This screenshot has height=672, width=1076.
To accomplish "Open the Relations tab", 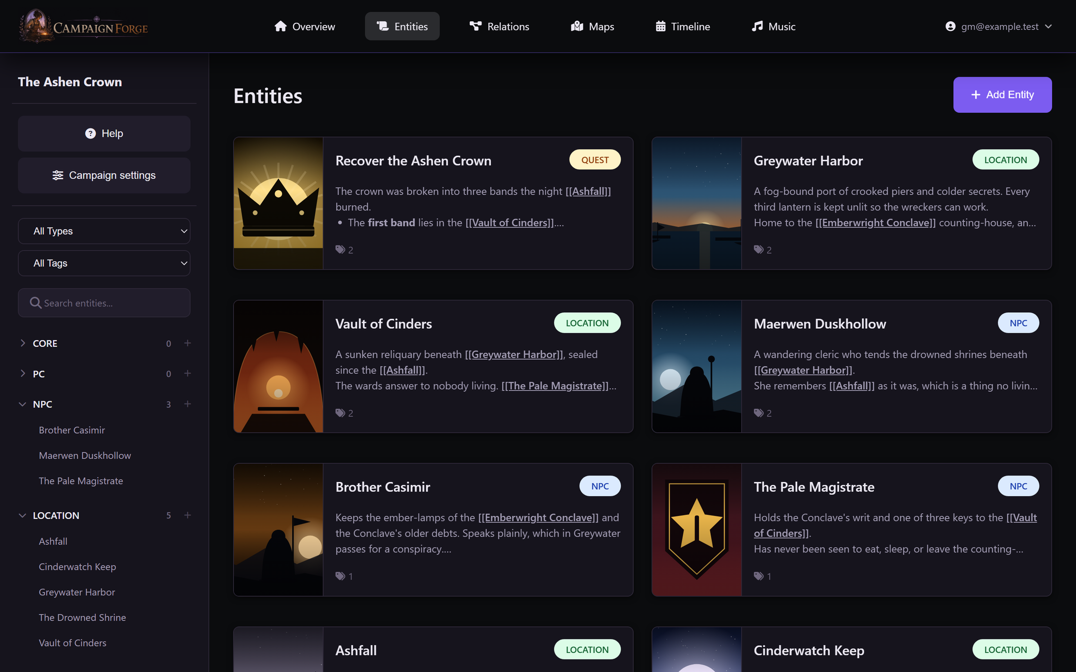I will 499,26.
